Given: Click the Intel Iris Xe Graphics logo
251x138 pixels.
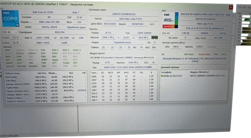Looking at the screenshot, I should (x=170, y=20).
